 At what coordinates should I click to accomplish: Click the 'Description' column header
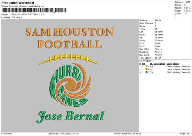pyautogui.click(x=159, y=64)
